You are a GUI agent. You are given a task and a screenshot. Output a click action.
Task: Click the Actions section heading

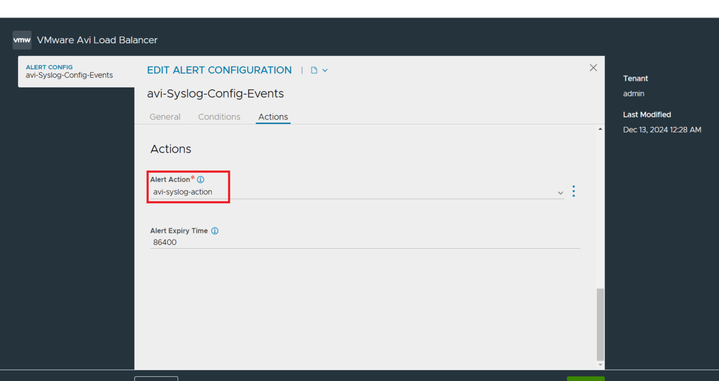(171, 149)
